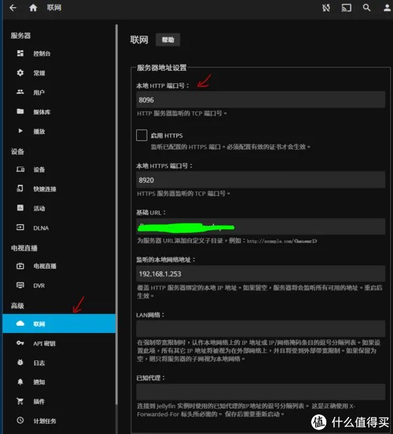Click the 本地 HTTPS 端口号 field with 8920
393x434 pixels.
pyautogui.click(x=261, y=180)
